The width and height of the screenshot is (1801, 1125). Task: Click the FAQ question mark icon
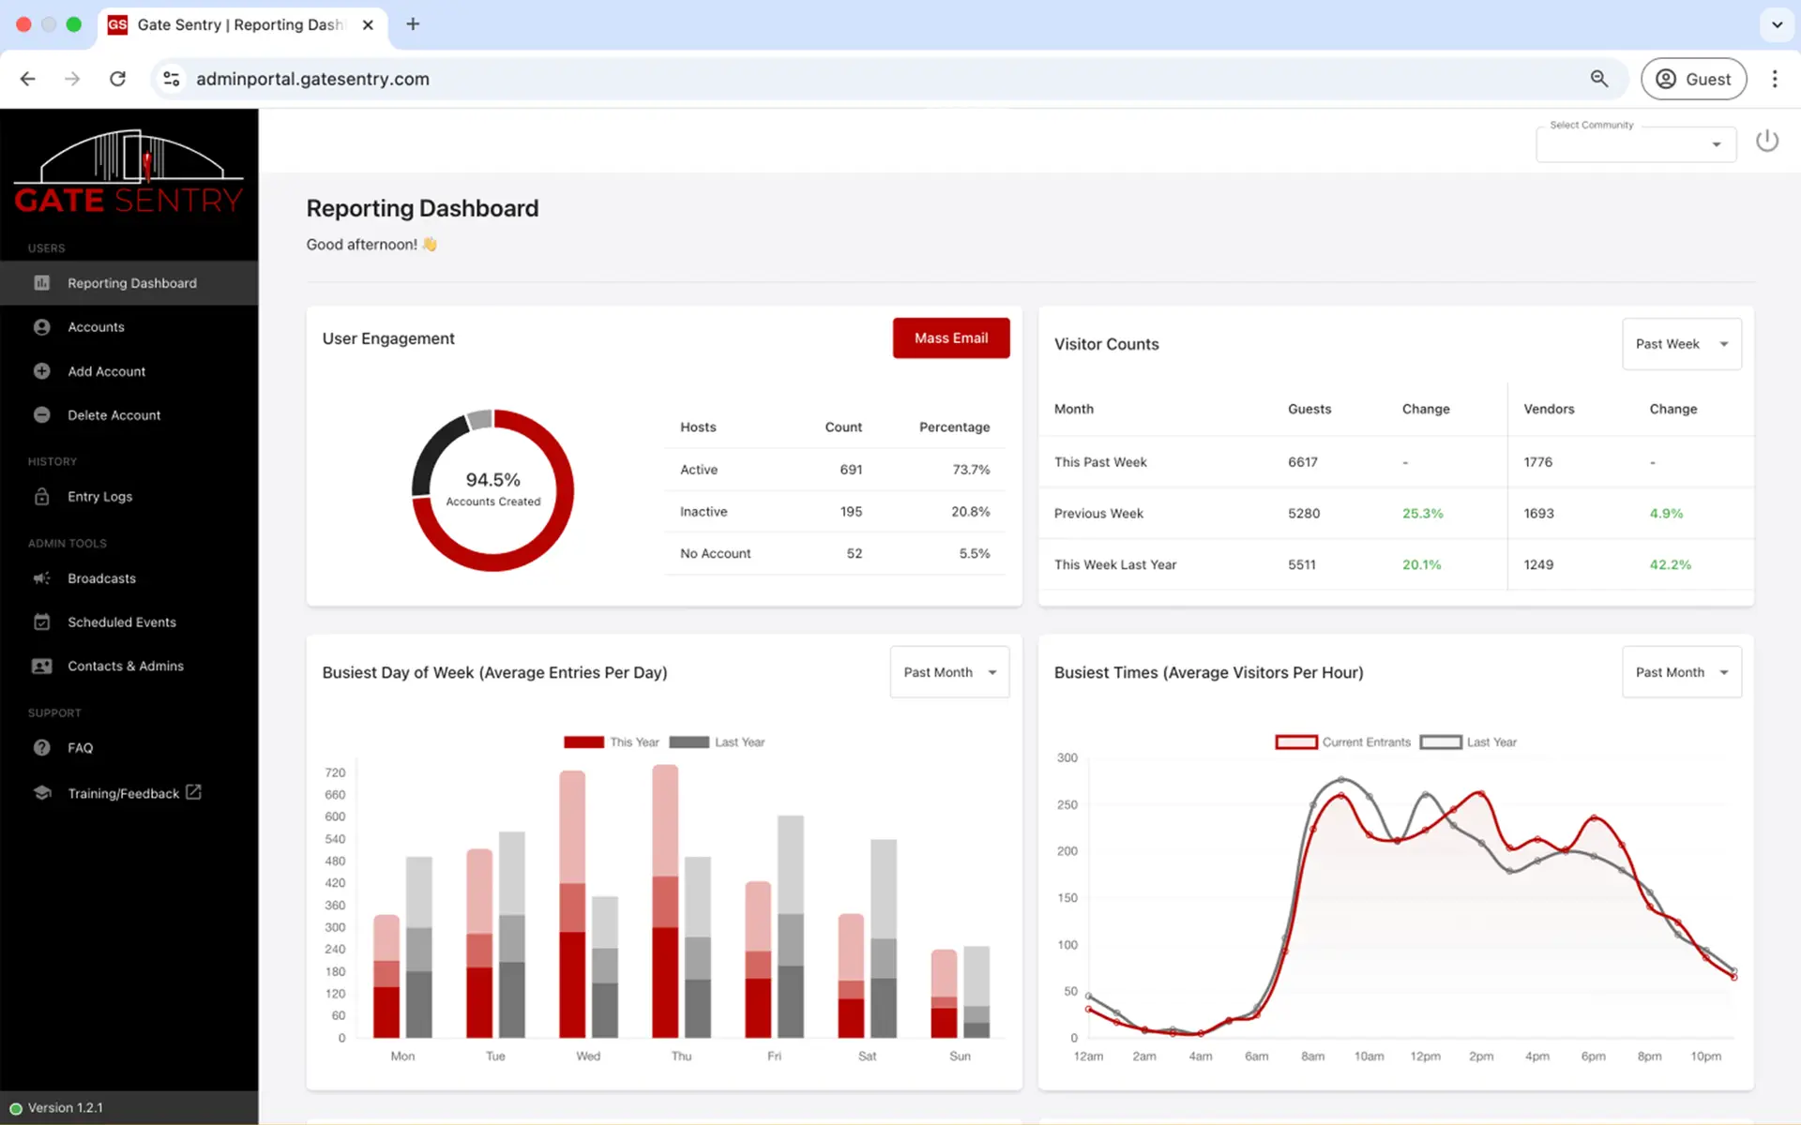pyautogui.click(x=42, y=748)
